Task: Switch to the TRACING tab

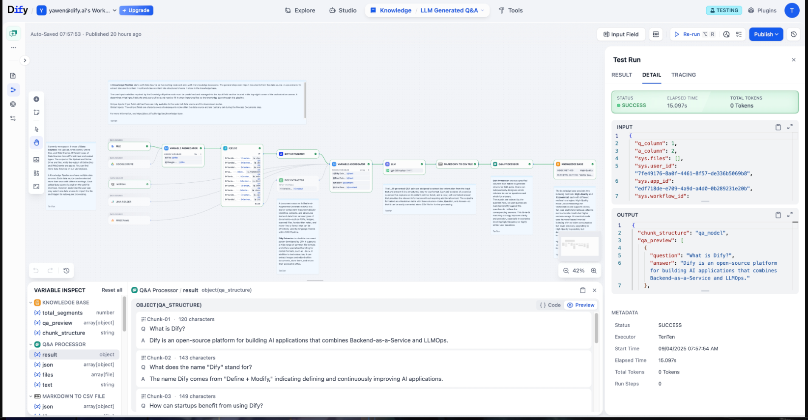Action: coord(684,75)
